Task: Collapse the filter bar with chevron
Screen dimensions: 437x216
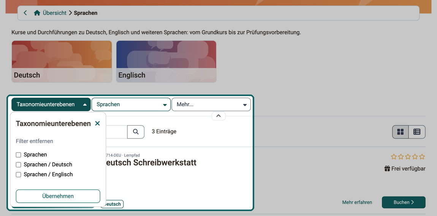Action: (218, 116)
